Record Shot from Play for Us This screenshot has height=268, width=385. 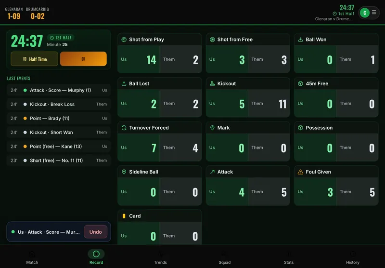click(139, 59)
